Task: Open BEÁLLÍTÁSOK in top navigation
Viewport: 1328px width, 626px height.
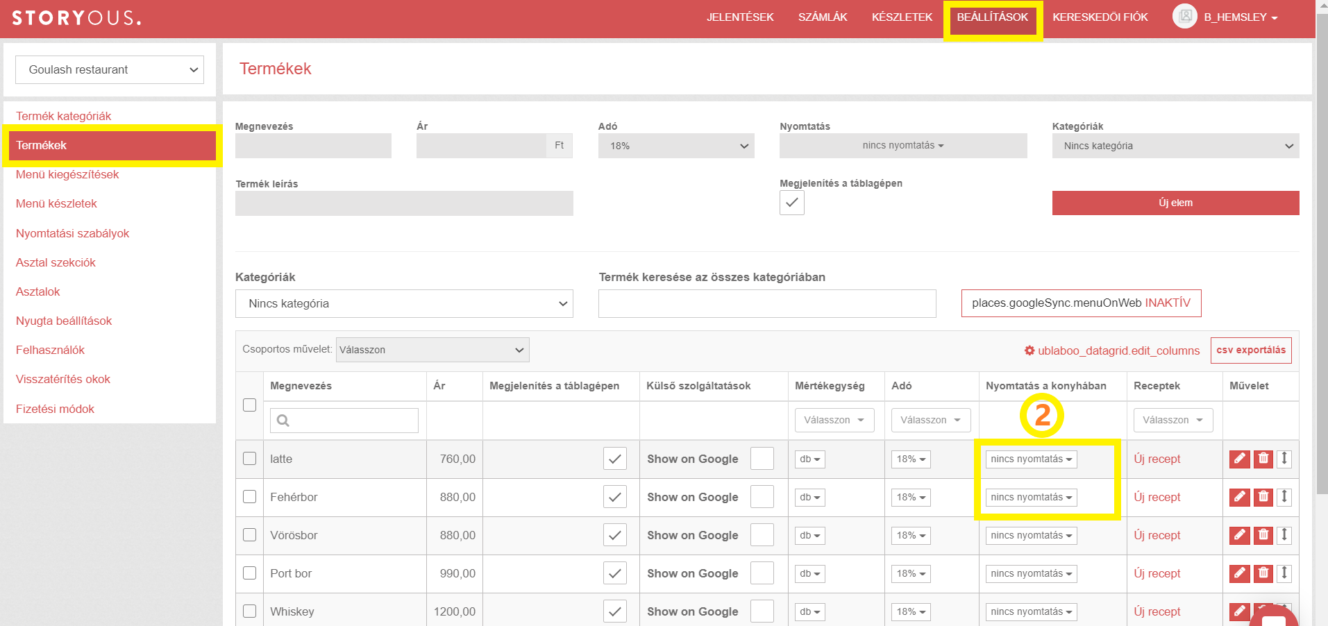Action: coord(993,17)
